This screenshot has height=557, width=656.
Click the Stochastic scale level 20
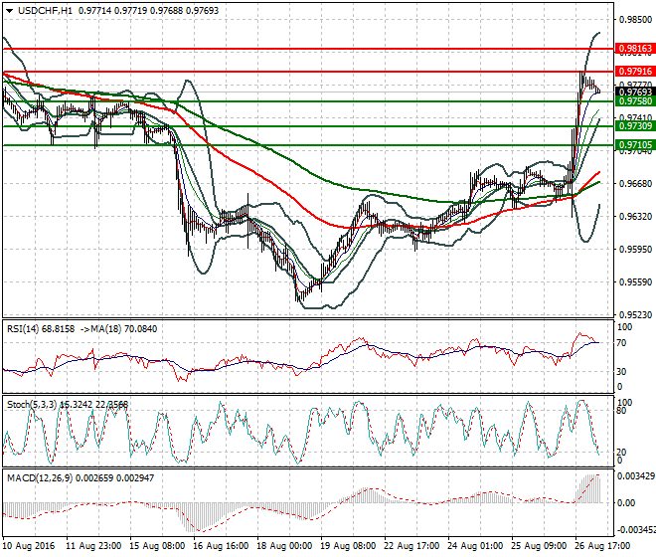[621, 453]
